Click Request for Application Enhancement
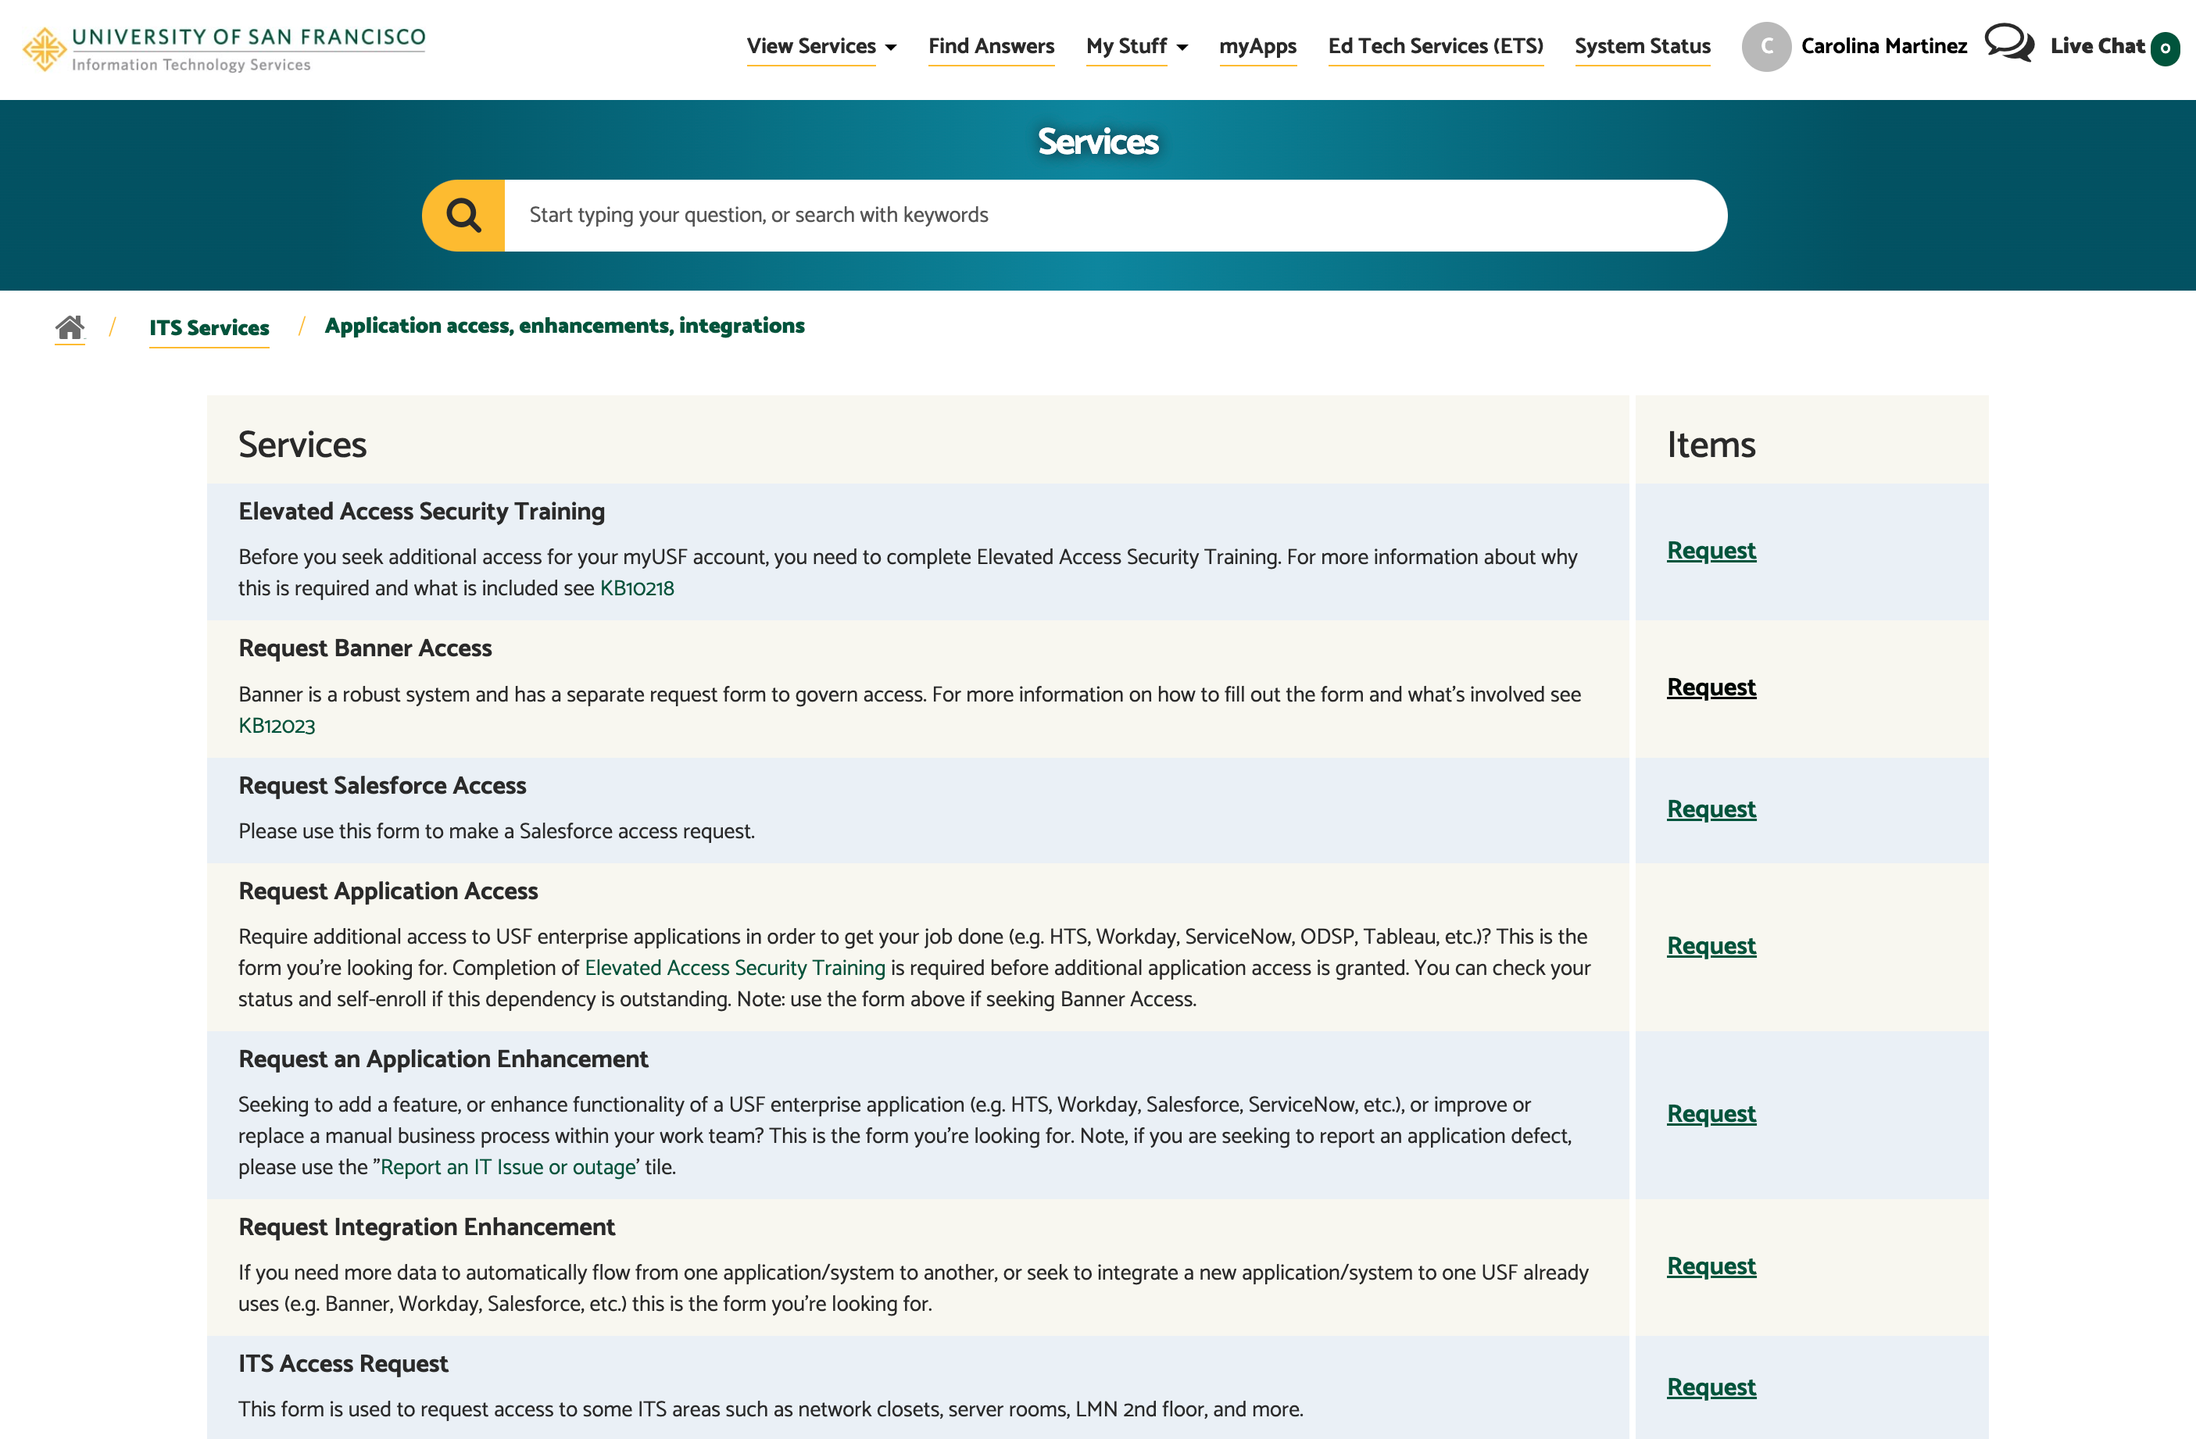The image size is (2196, 1439). pyautogui.click(x=1711, y=1113)
